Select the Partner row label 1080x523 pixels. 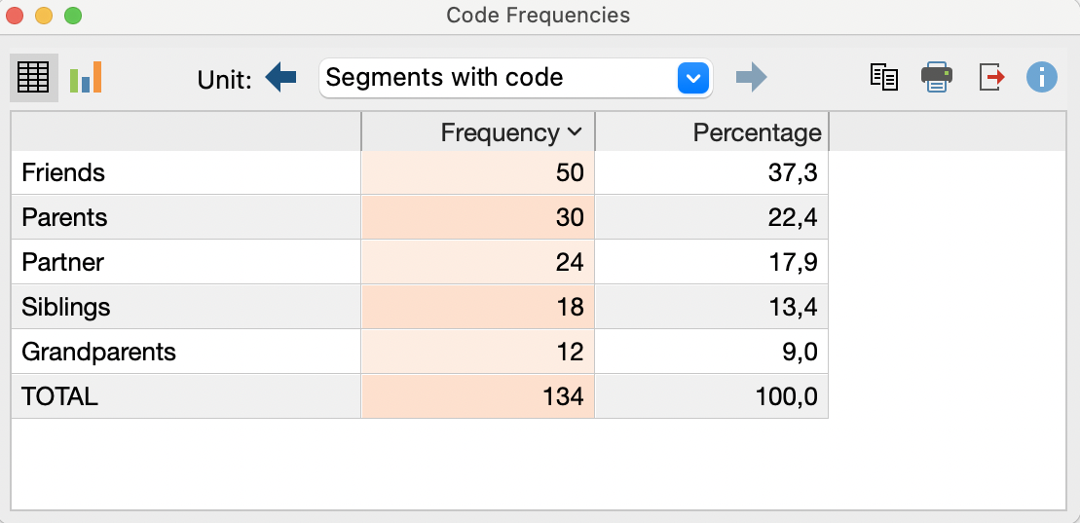tap(62, 262)
